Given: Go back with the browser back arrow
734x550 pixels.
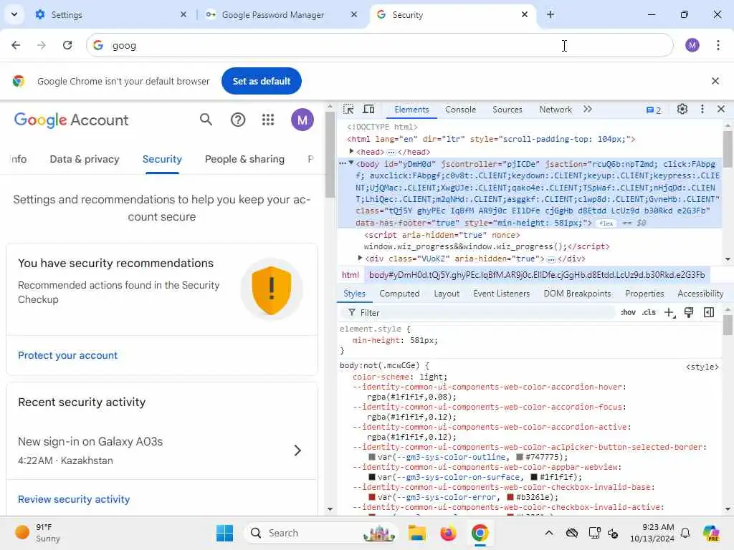Looking at the screenshot, I should click(16, 45).
